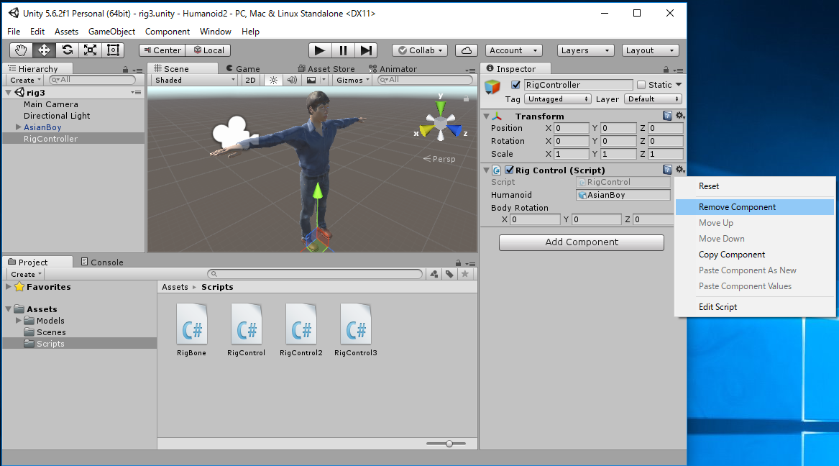Enable the Static checkbox
Image resolution: width=839 pixels, height=466 pixels.
click(x=641, y=85)
